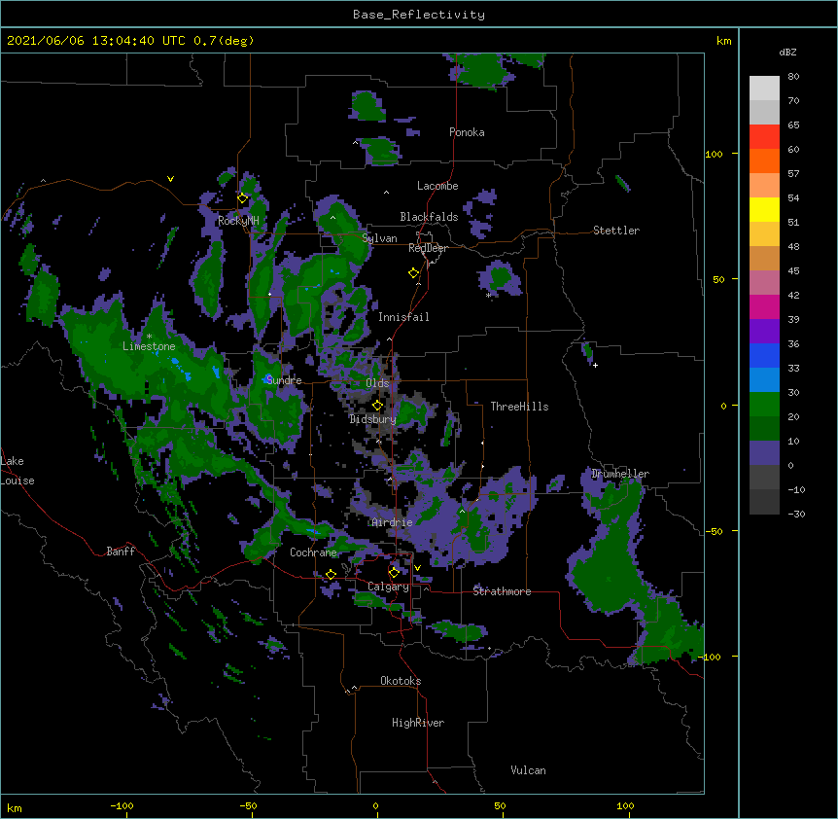The width and height of the screenshot is (838, 819).
Task: Click the RockyMH label
Action: pyautogui.click(x=238, y=221)
